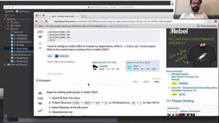Open the java tag

click(x=50, y=56)
